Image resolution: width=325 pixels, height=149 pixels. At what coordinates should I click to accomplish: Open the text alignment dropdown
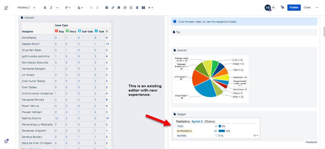pos(68,7)
